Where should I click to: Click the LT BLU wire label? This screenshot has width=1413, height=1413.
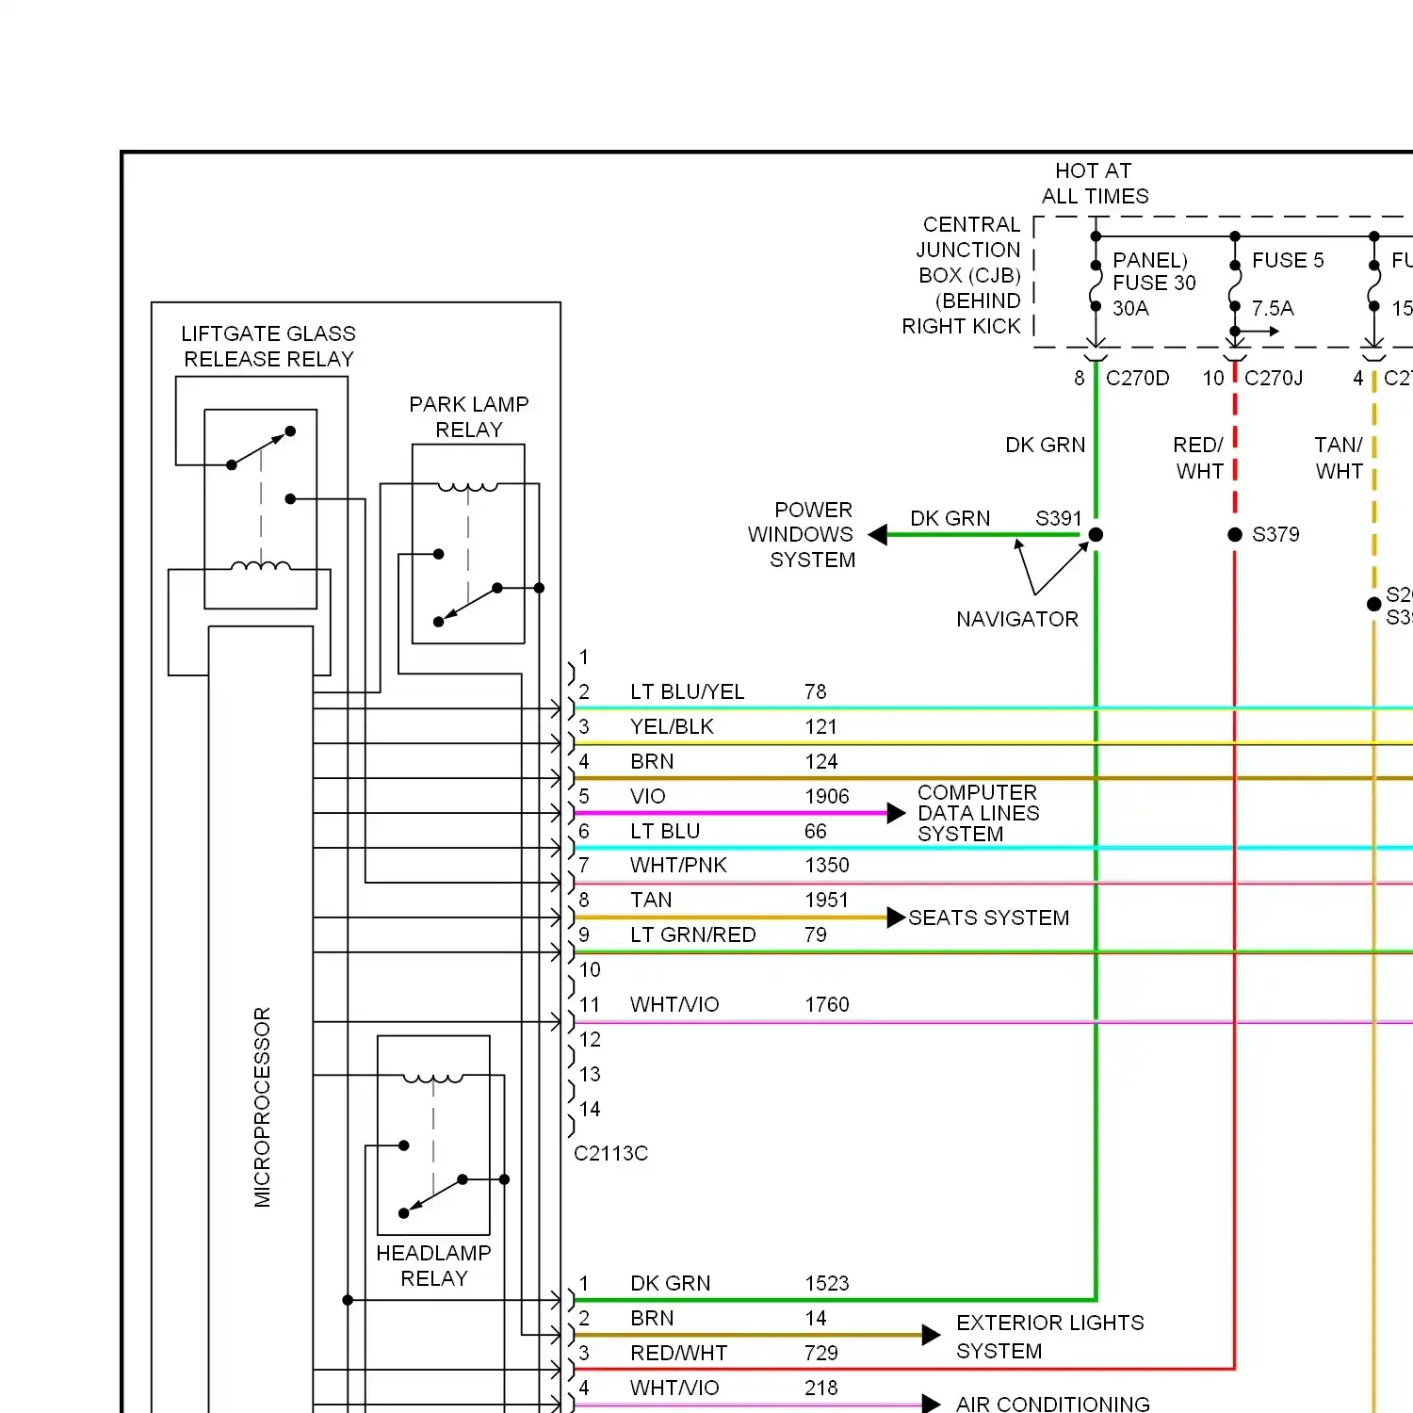[x=665, y=832]
